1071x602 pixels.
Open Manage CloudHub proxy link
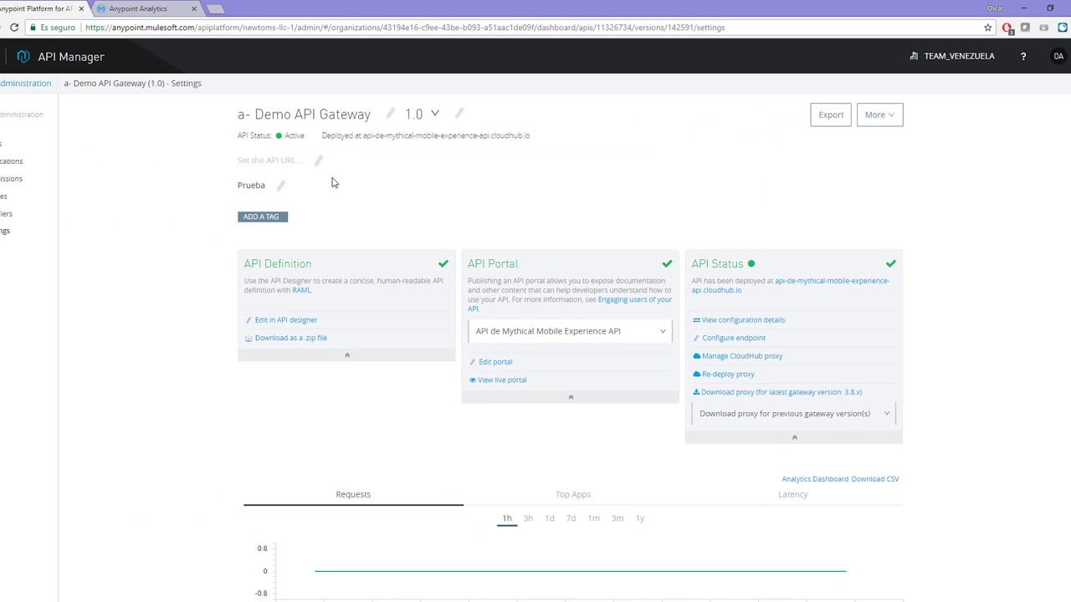741,356
